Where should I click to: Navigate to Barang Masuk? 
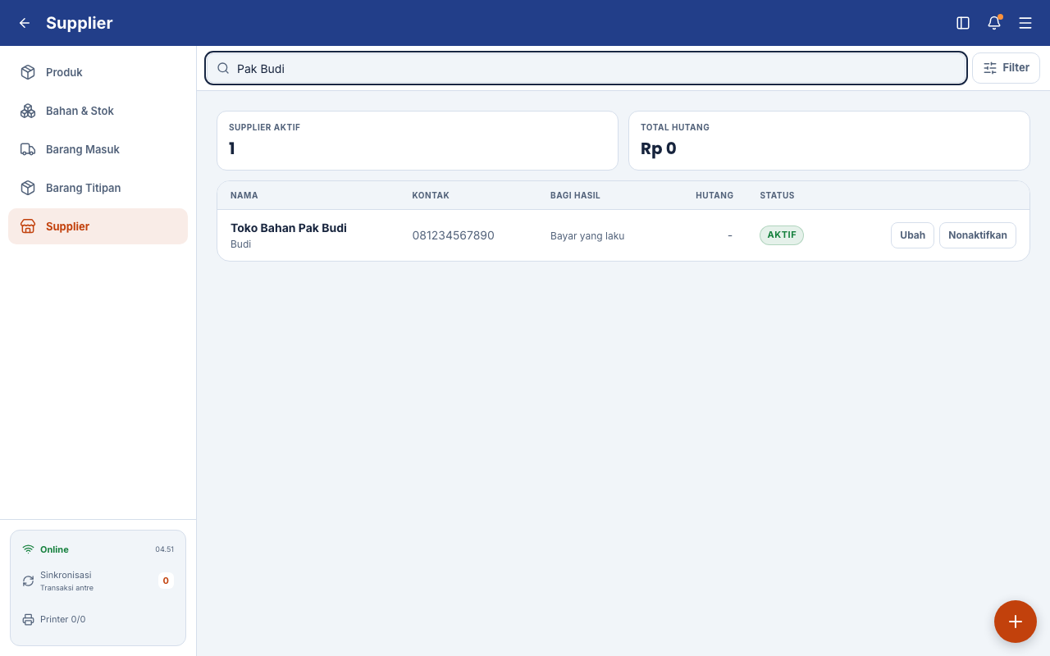[98, 149]
